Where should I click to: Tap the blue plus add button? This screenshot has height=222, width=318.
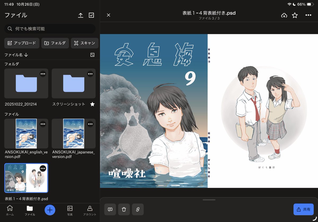coord(50,210)
